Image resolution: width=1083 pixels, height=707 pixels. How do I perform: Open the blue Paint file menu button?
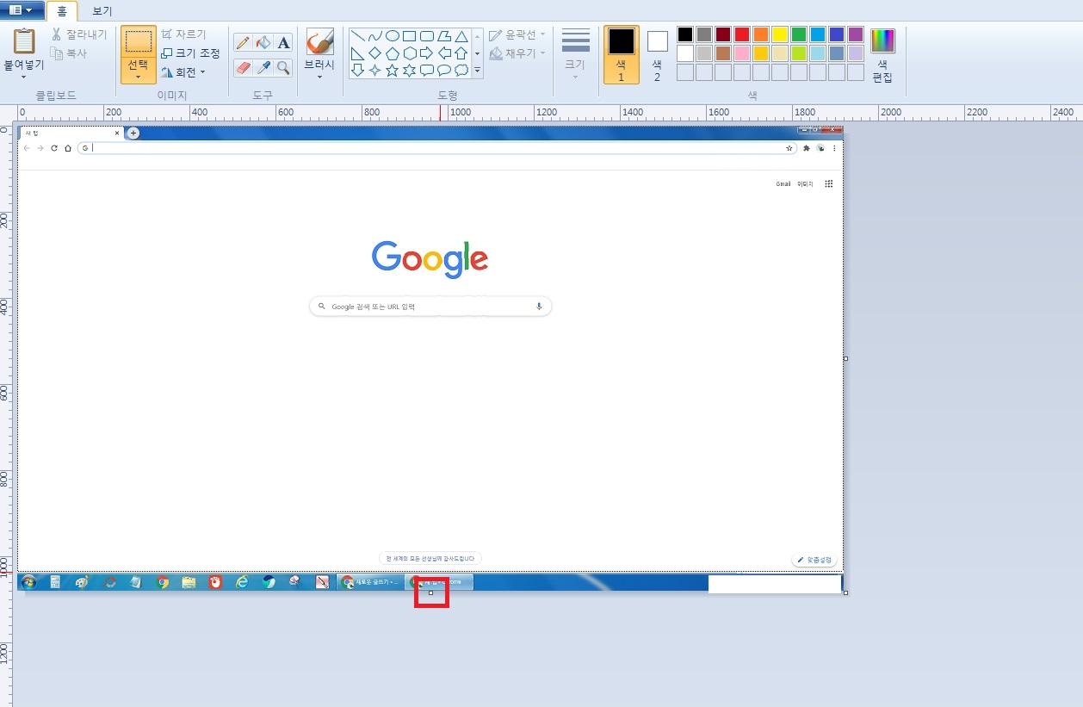pos(22,9)
